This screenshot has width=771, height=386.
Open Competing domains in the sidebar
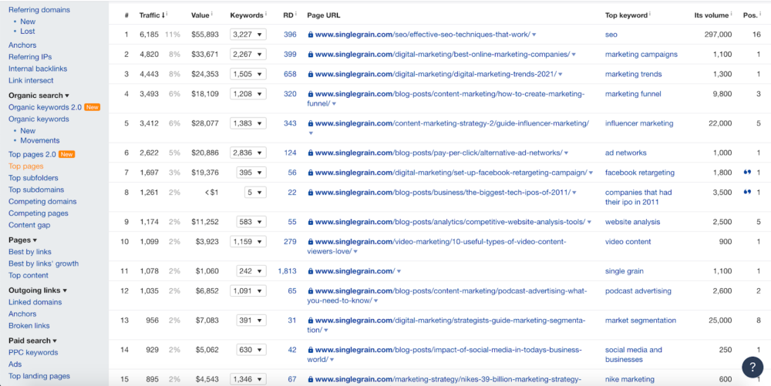point(42,202)
